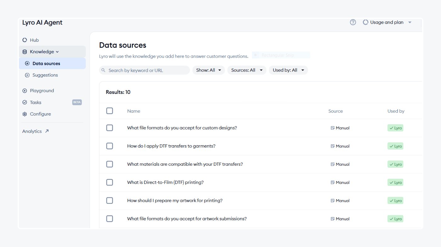Select checkbox for artwork preparation question
441x247 pixels.
110,200
